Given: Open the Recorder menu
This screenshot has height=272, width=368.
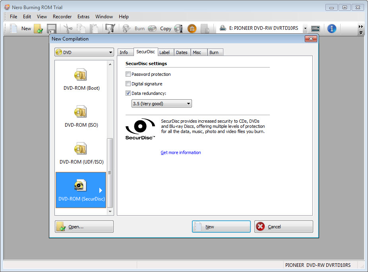Looking at the screenshot, I should (x=62, y=16).
